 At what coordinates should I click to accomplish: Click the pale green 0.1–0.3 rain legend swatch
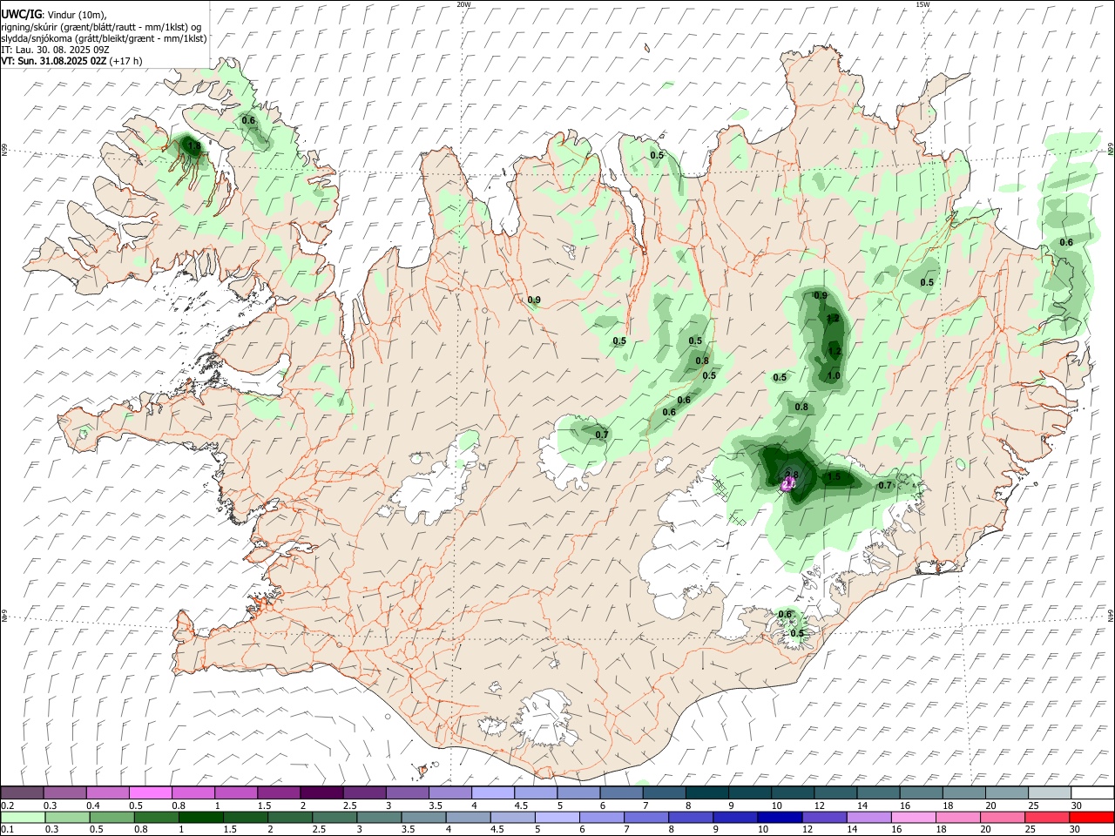[22, 817]
